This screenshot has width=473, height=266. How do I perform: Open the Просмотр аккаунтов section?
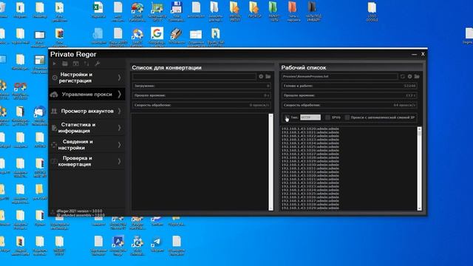coord(87,112)
